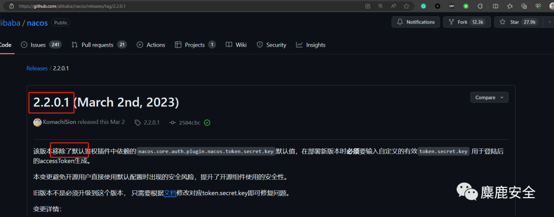The width and height of the screenshot is (554, 217).
Task: Click the zoom magnifier icon in address bar
Action: 381,6
